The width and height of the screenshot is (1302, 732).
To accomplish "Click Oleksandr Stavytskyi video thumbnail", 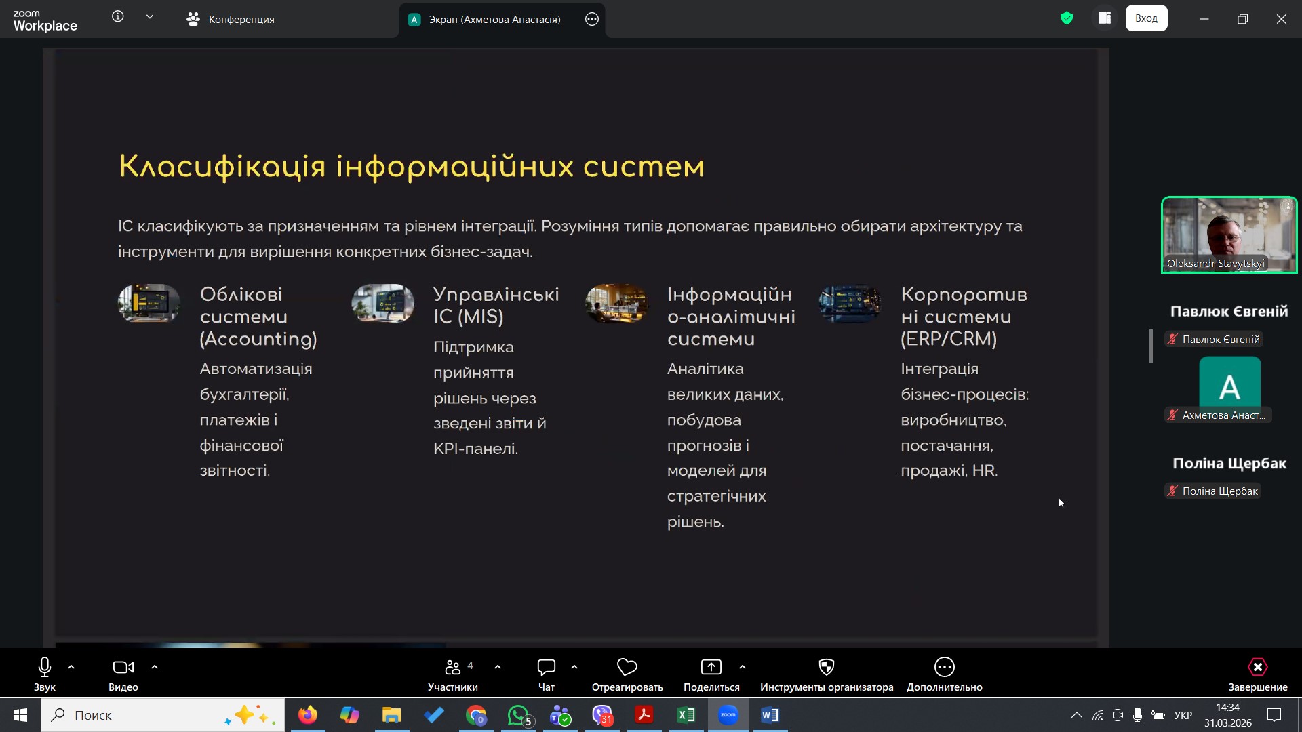I will tap(1229, 235).
